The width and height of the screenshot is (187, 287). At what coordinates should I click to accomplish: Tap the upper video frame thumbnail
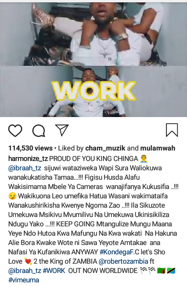click(x=93, y=34)
